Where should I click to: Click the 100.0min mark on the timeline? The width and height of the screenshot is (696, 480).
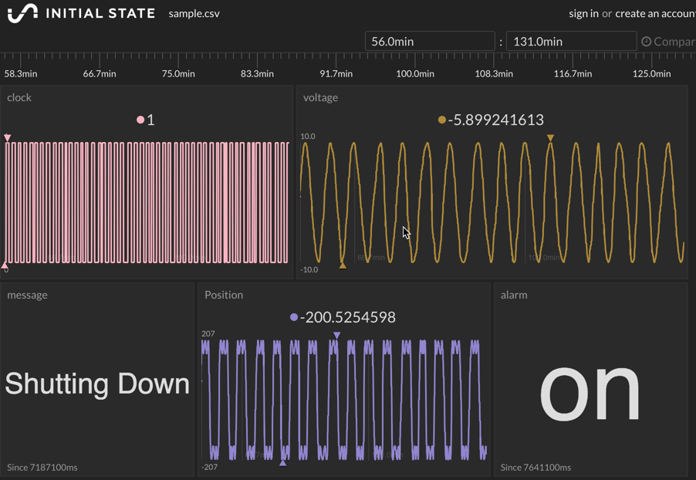tap(415, 73)
